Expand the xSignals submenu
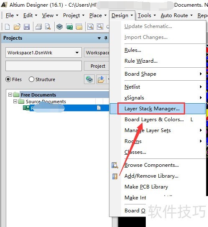Viewport: 208px width, 227px height. (201, 97)
